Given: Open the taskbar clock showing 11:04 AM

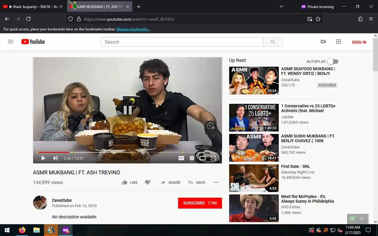Looking at the screenshot, I should [x=353, y=230].
